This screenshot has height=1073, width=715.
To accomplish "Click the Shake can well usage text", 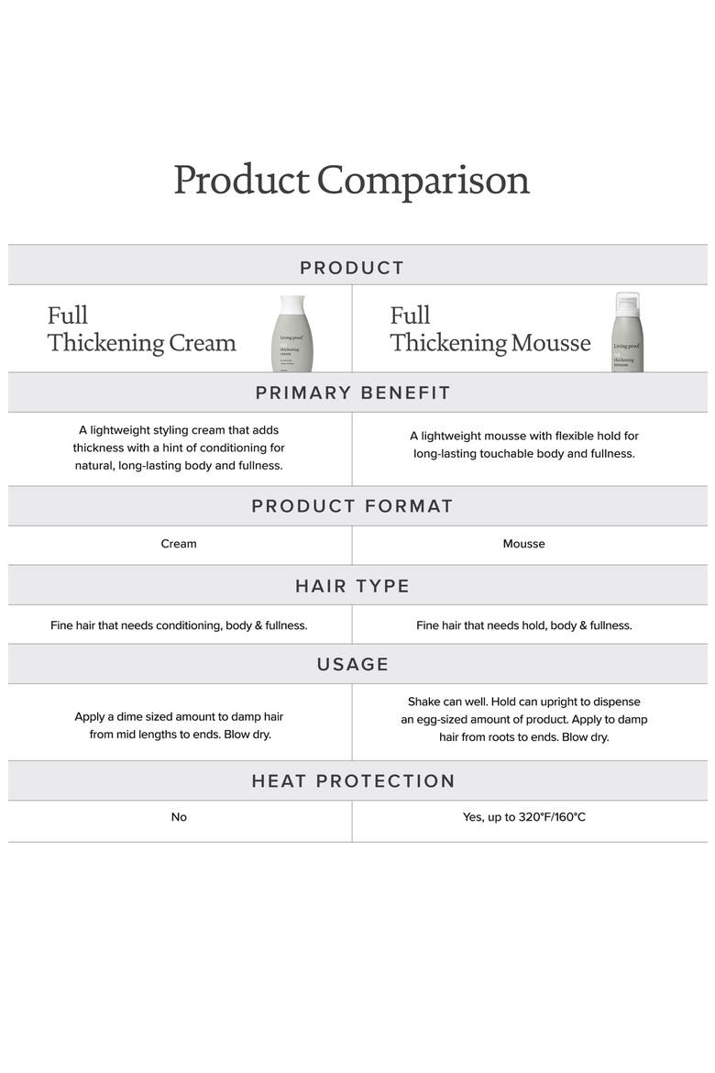I will [x=524, y=719].
